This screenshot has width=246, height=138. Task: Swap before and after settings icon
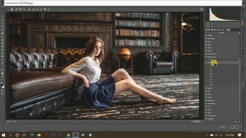tap(196, 122)
